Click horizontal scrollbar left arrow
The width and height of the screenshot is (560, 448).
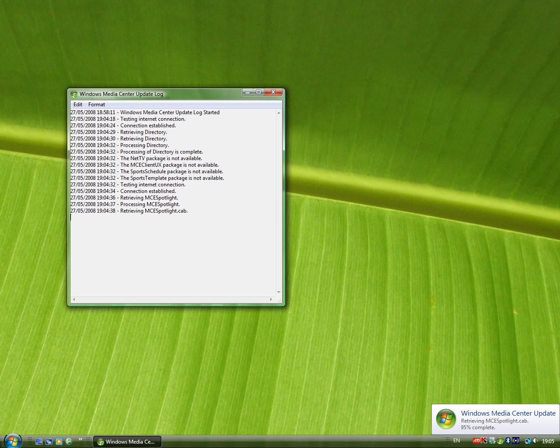click(x=73, y=299)
